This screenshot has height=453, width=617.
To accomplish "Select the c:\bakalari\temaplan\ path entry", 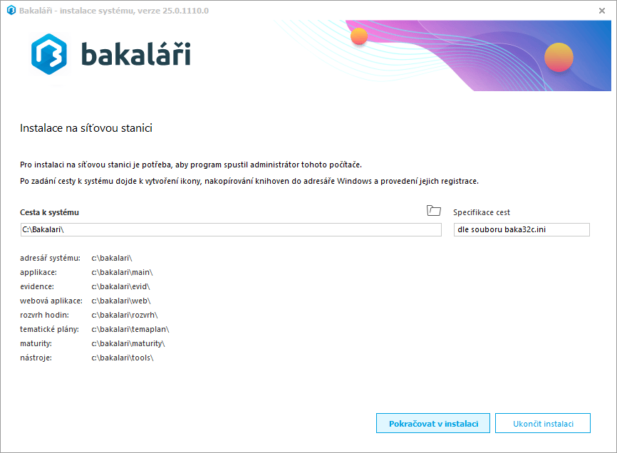I will tap(130, 329).
